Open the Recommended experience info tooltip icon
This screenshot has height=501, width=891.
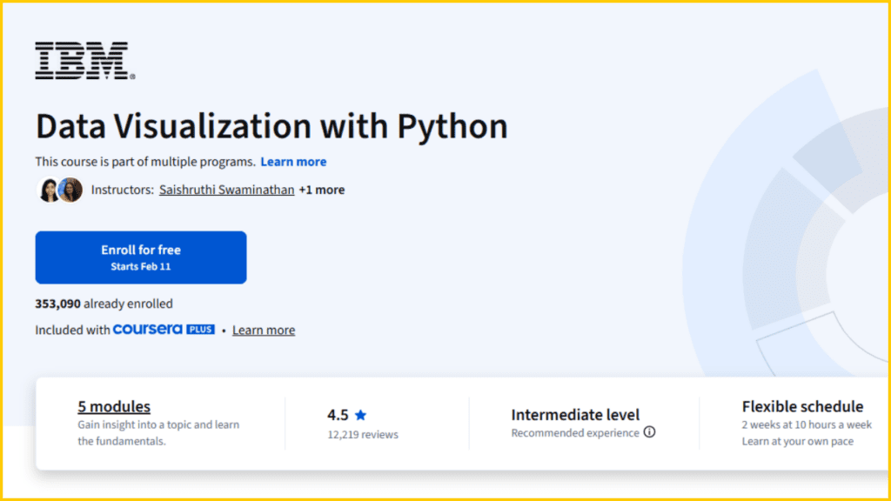(x=650, y=432)
